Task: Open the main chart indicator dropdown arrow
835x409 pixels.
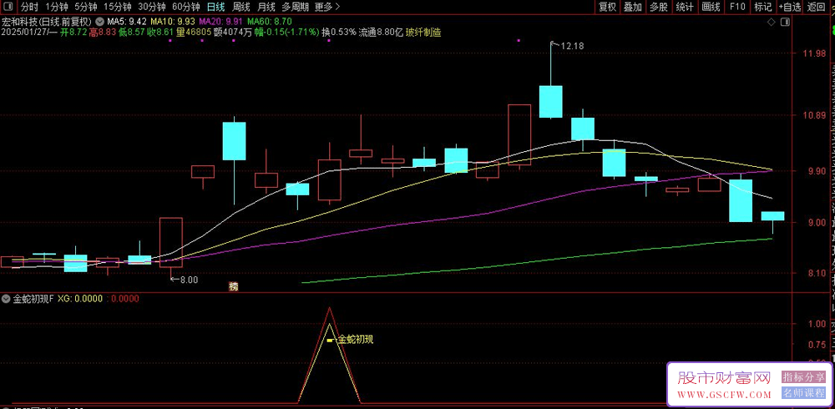Action: point(99,22)
